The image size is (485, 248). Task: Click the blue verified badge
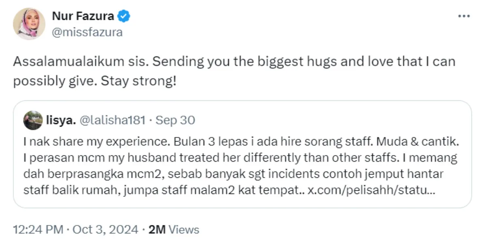(x=124, y=17)
